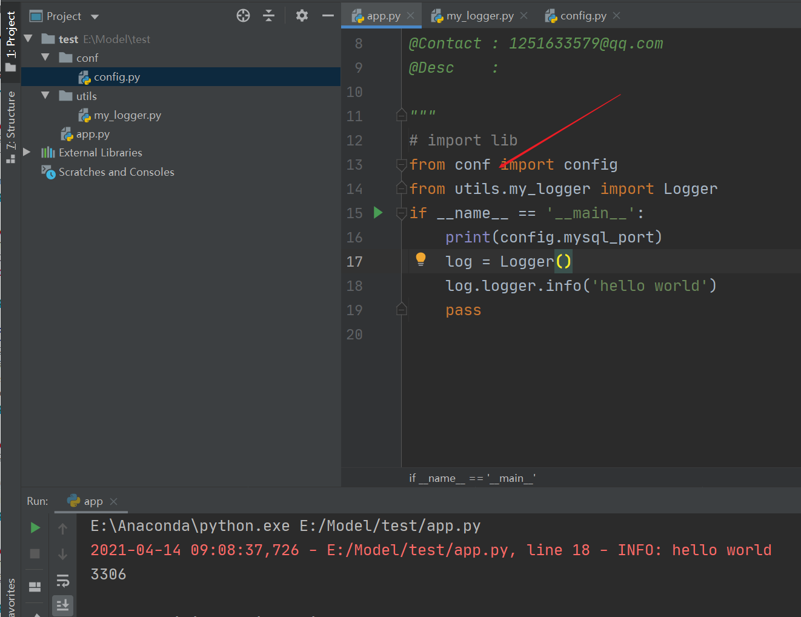This screenshot has width=801, height=617.
Task: Click the python.exe command line in console
Action: 285,525
